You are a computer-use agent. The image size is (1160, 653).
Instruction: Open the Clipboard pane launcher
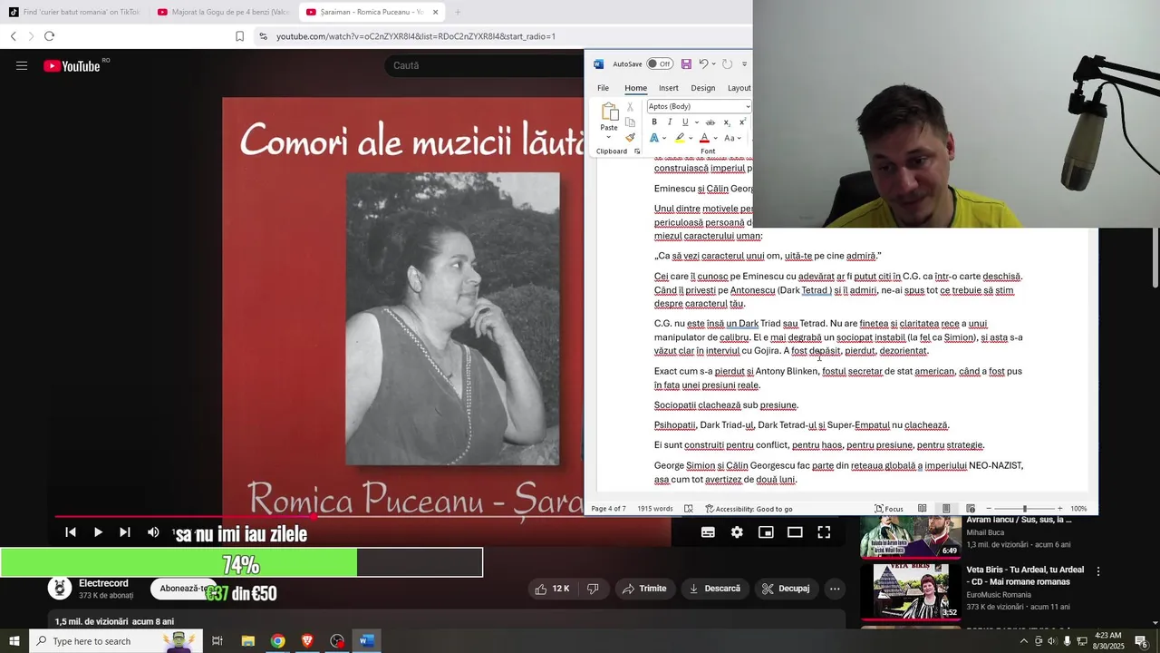click(637, 151)
